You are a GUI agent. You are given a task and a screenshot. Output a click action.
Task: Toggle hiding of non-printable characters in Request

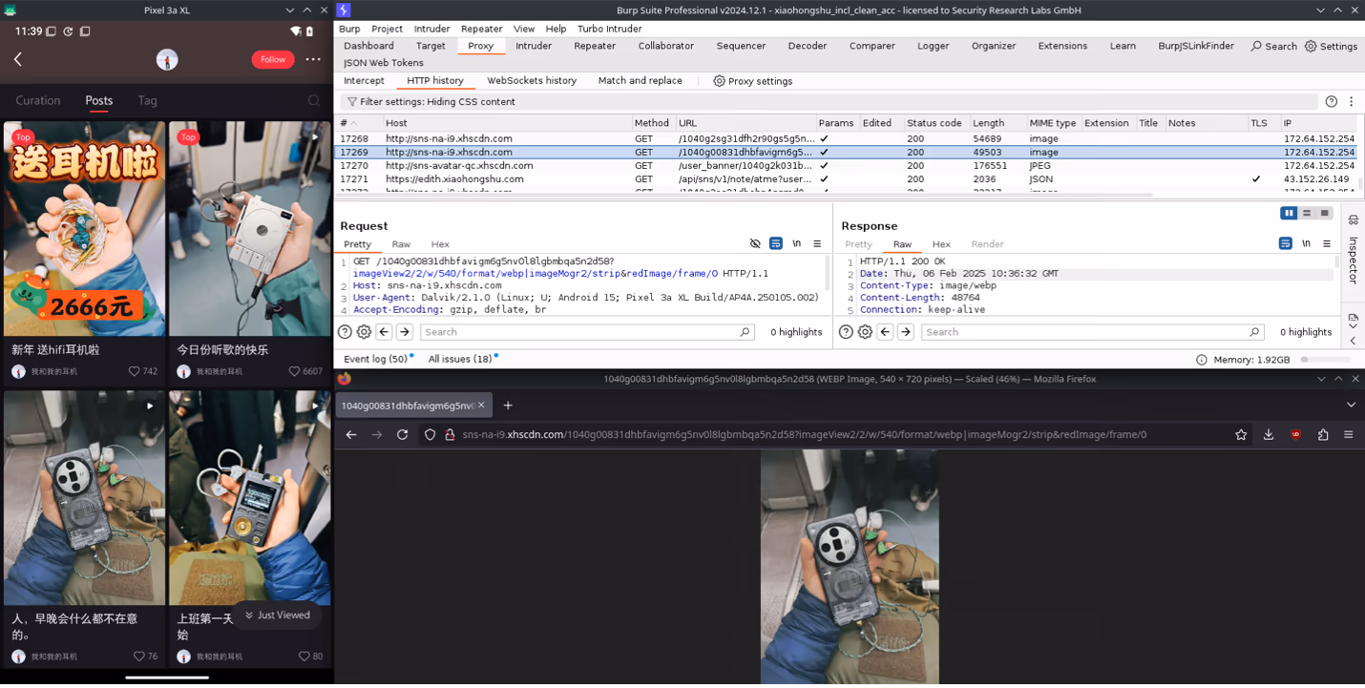tap(755, 243)
